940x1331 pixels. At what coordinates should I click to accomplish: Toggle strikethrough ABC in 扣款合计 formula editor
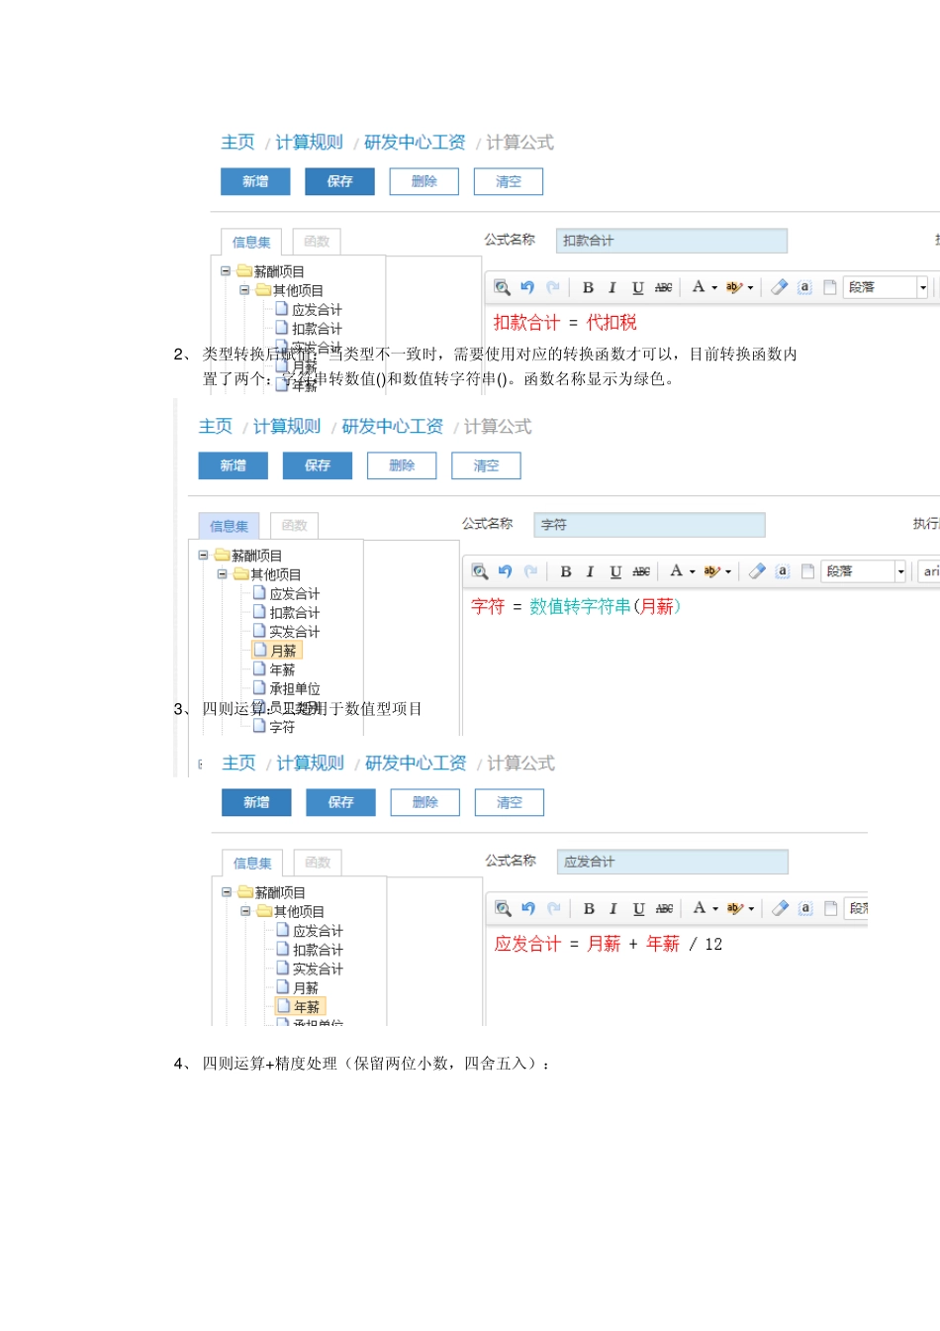point(664,287)
